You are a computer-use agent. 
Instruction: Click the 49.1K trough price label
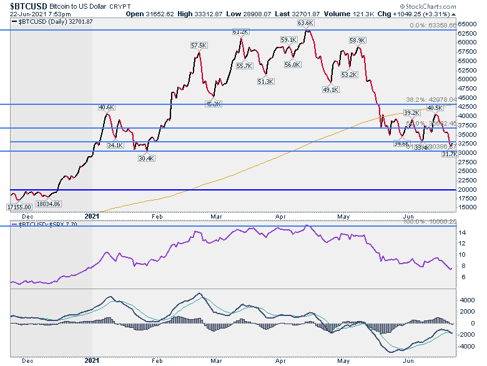pyautogui.click(x=331, y=89)
